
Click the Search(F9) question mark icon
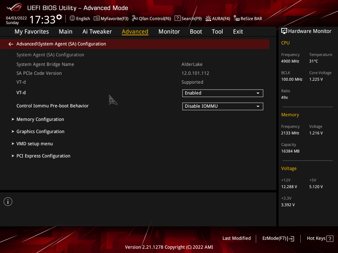pyautogui.click(x=177, y=18)
